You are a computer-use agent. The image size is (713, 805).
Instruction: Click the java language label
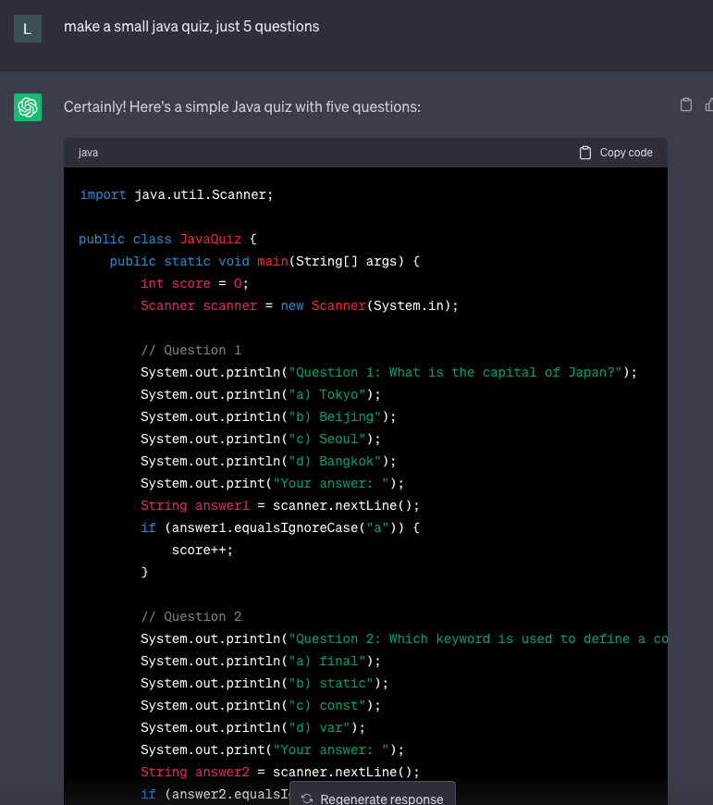pos(88,153)
